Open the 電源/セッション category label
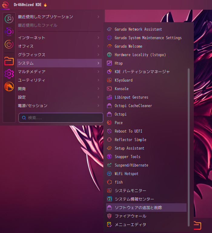Screen dimensions: 212x233 [x=33, y=106]
